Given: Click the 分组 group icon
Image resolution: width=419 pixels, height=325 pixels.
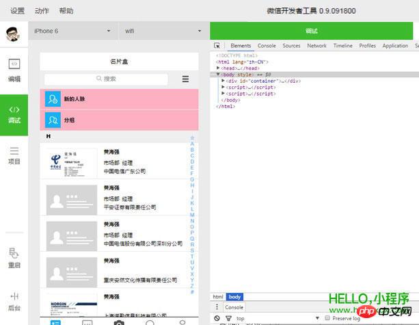Looking at the screenshot, I should click(x=53, y=120).
